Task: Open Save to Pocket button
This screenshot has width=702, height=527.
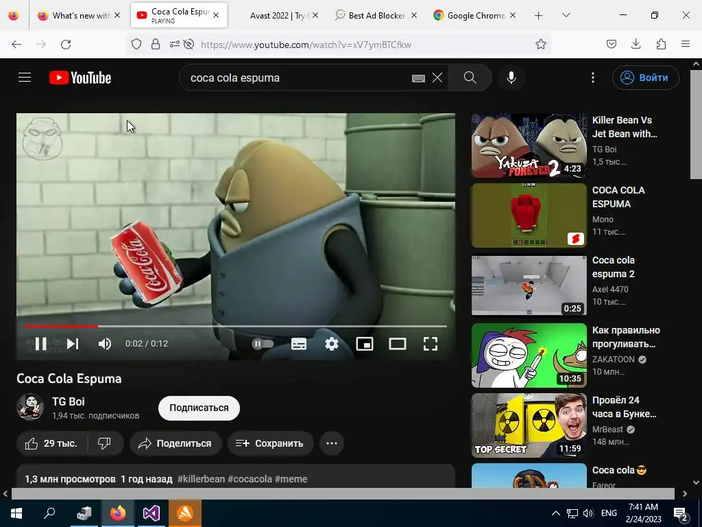Action: (612, 44)
